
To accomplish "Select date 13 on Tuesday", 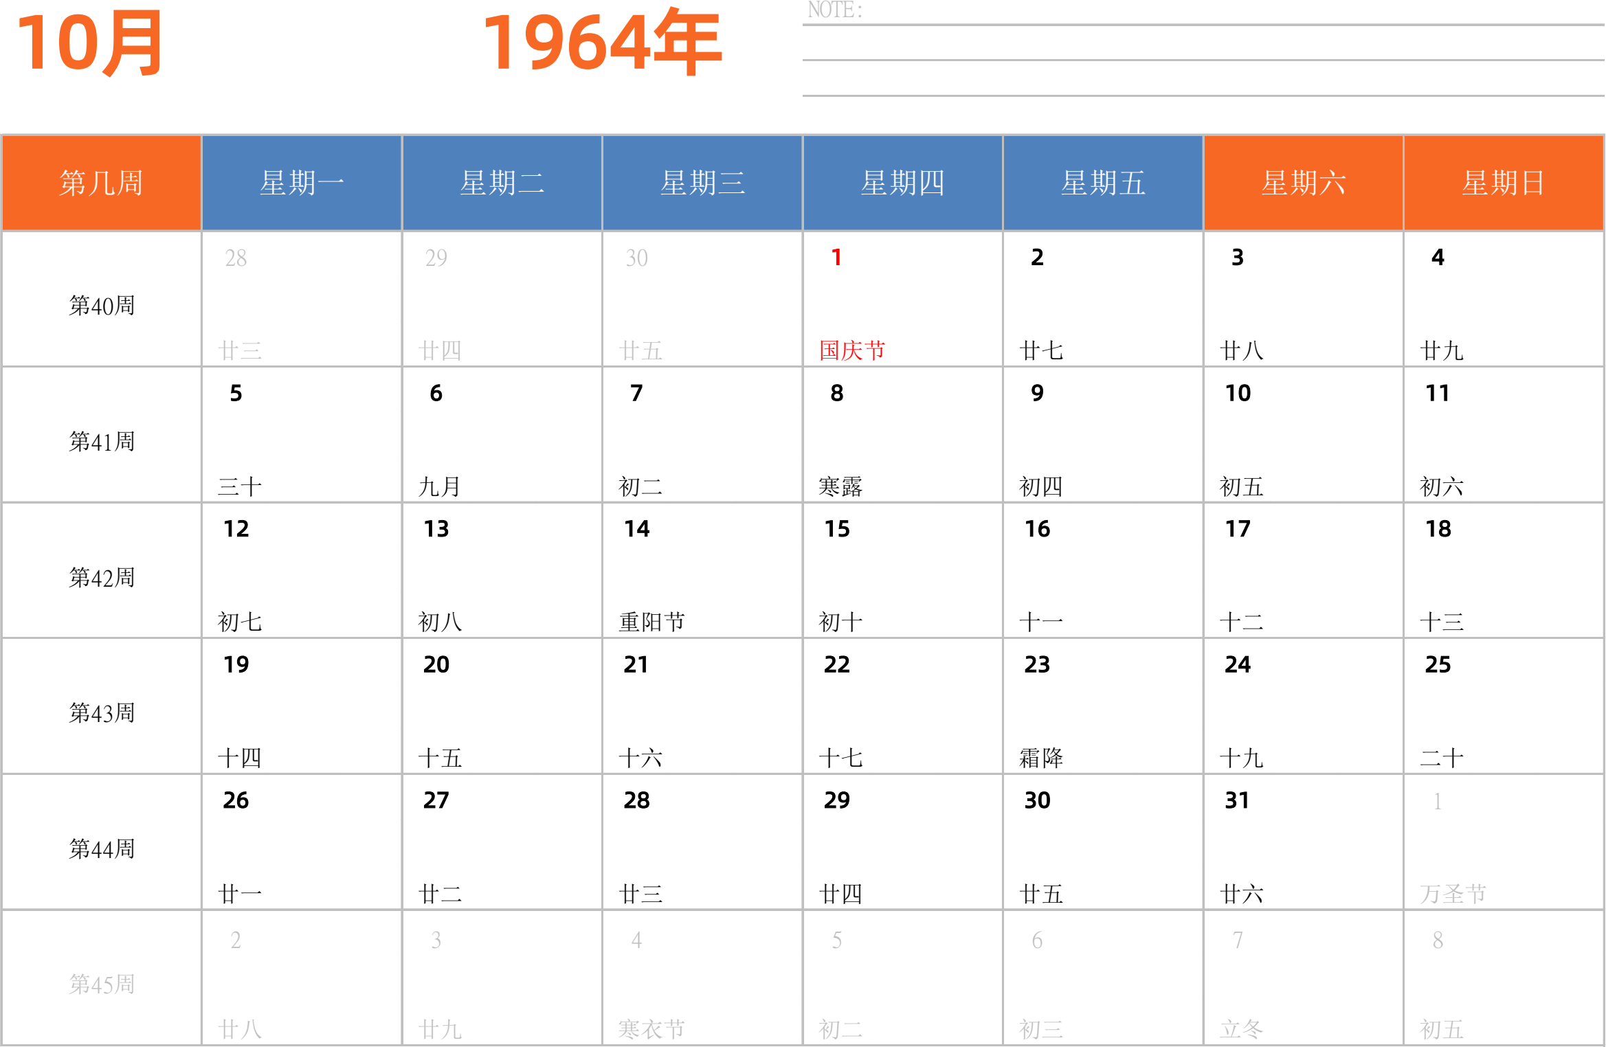I will tap(436, 529).
